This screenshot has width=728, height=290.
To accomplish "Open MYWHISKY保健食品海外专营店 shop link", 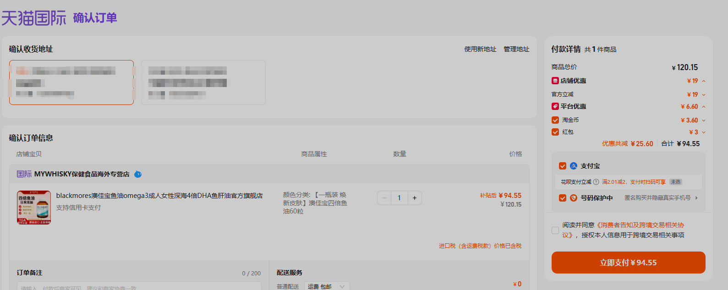I will pos(82,174).
